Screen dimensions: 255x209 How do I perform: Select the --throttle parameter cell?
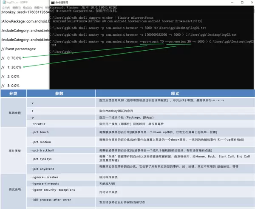(x=39, y=124)
